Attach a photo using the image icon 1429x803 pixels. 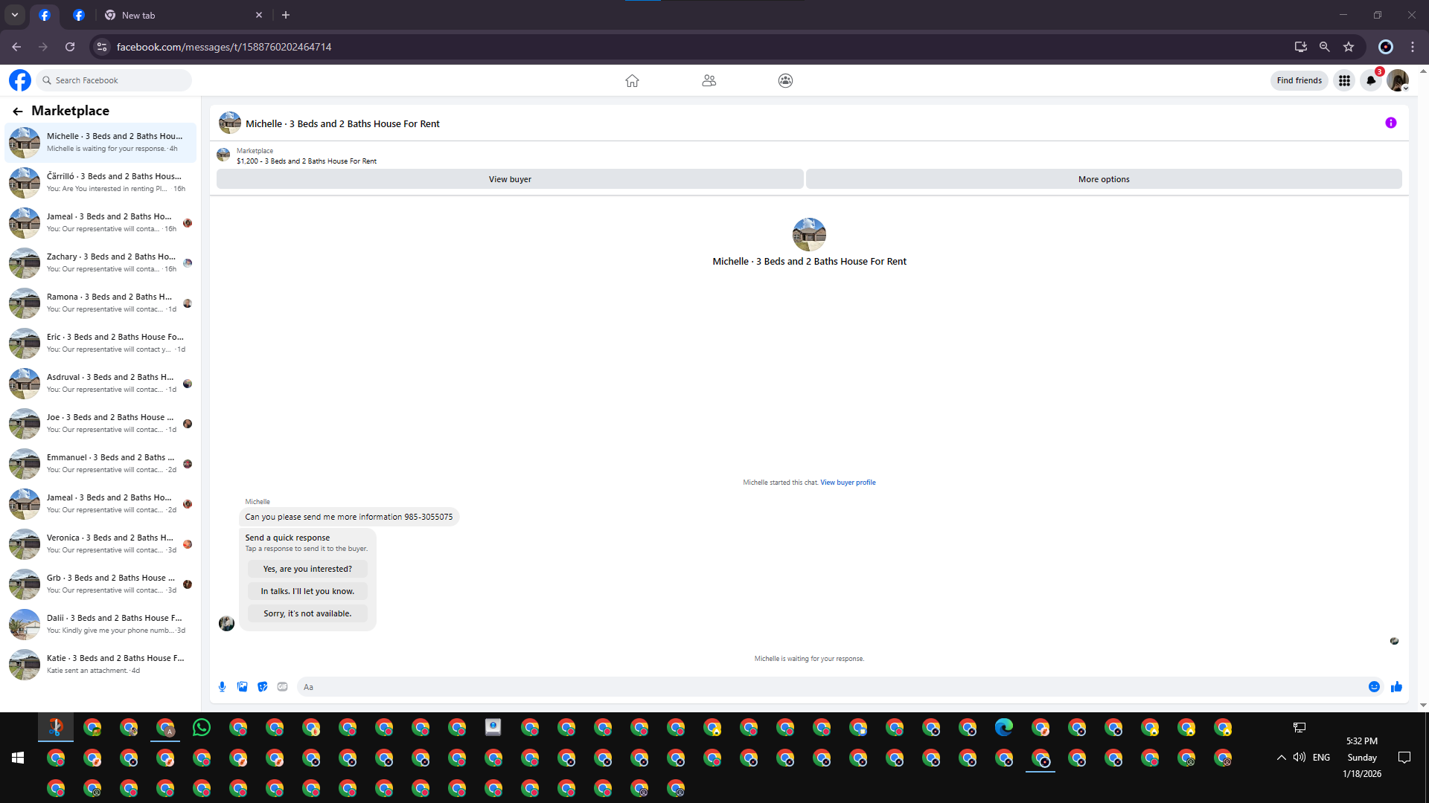pyautogui.click(x=242, y=687)
